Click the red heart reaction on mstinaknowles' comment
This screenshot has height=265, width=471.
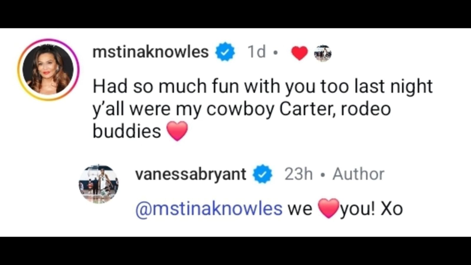click(x=299, y=53)
